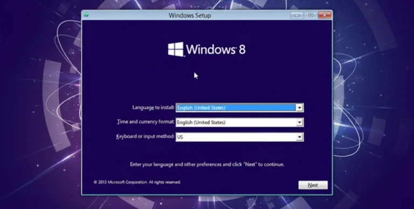Open the Keyboard or input method dropdown arrow

tap(299, 137)
